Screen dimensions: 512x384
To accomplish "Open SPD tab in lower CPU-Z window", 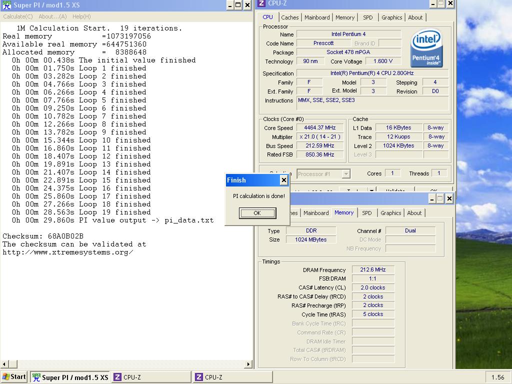I will pos(366,213).
